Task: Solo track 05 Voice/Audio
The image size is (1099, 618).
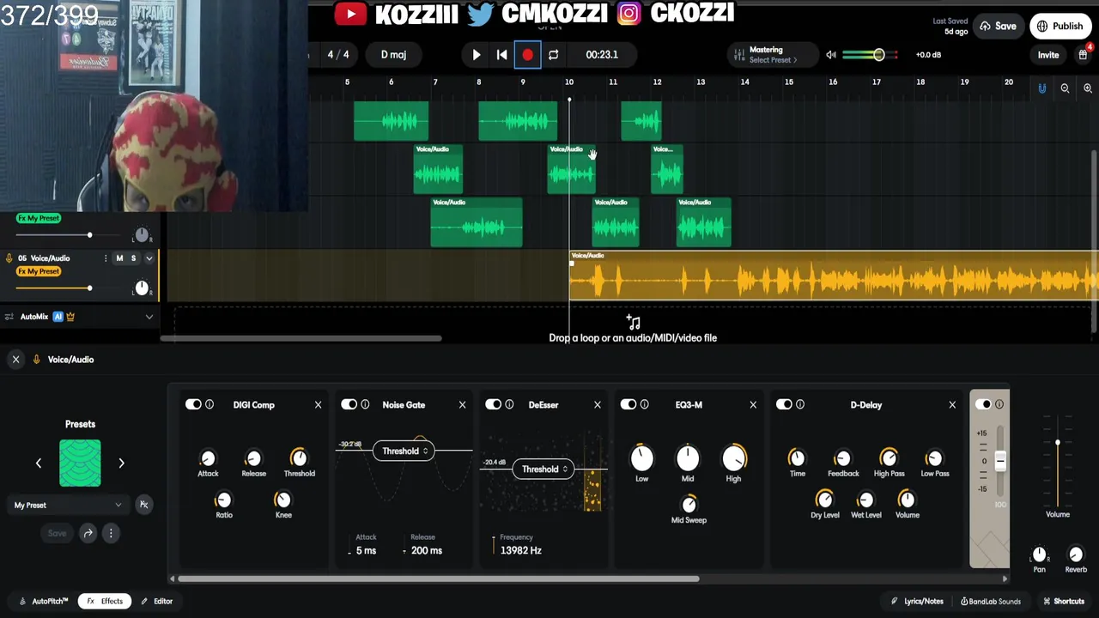Action: click(133, 258)
